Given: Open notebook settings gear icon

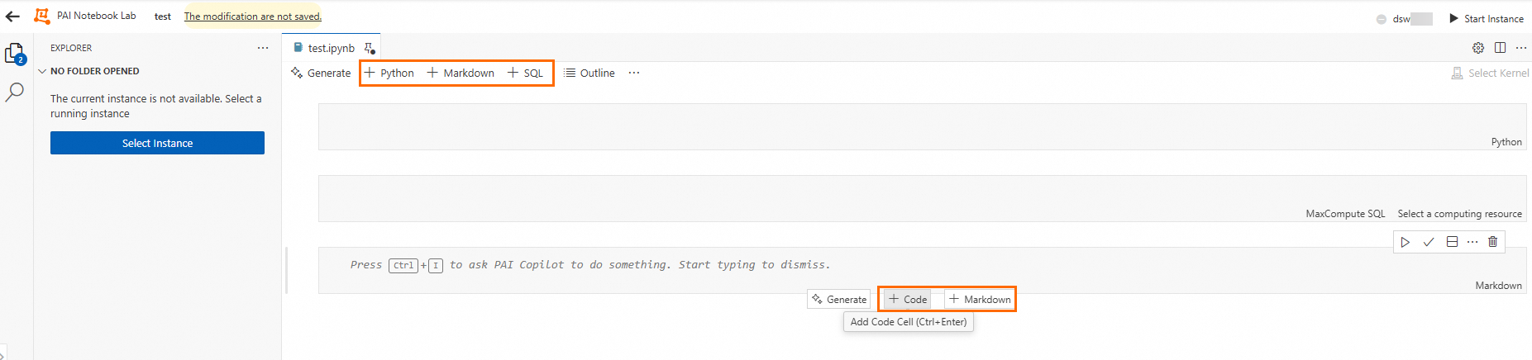Looking at the screenshot, I should pyautogui.click(x=1478, y=48).
